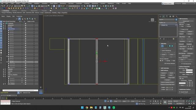
Task: Toggle Scene Explorer highlighted filter button
Action: click(x=20, y=19)
